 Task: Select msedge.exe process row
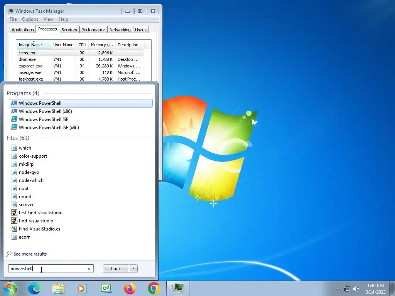(x=80, y=72)
